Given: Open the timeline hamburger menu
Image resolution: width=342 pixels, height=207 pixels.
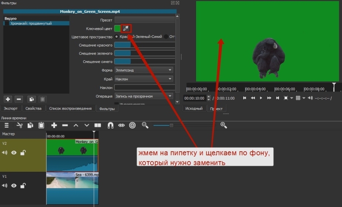Looking at the screenshot, I should tap(7, 125).
